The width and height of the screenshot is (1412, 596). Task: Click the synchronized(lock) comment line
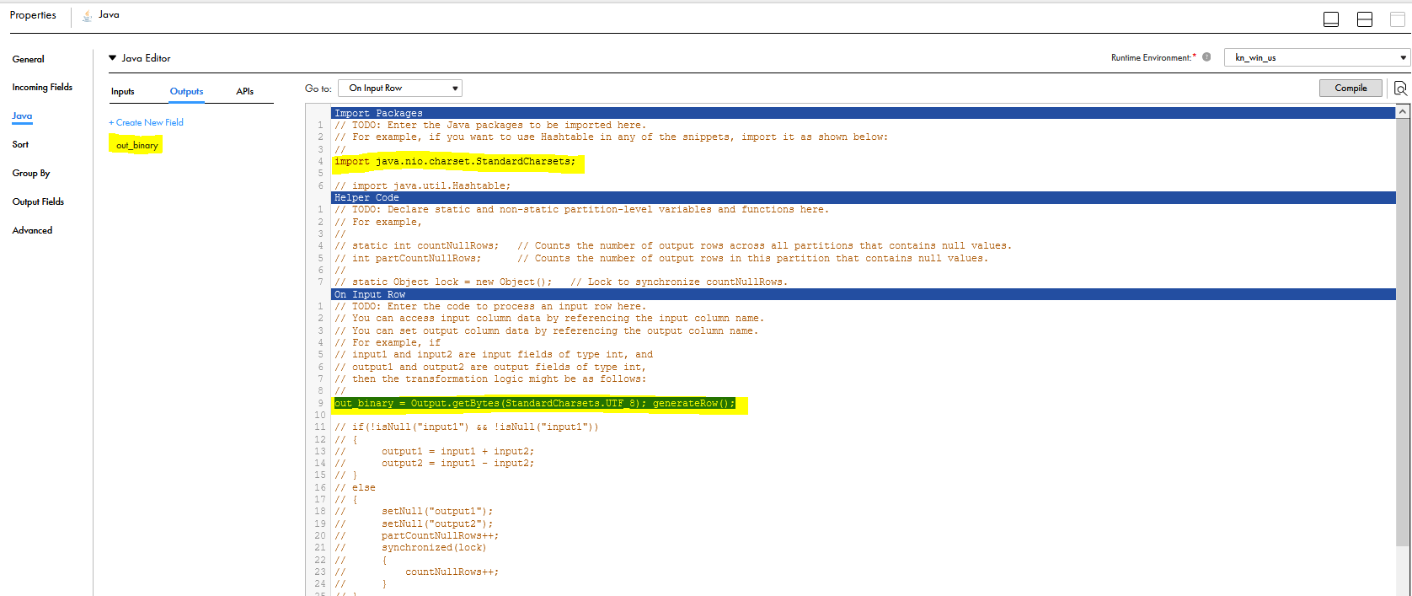click(x=410, y=547)
